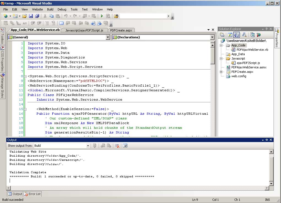The height and width of the screenshot is (203, 281).
Task: Open the Tools menu
Action: pos(74,9)
